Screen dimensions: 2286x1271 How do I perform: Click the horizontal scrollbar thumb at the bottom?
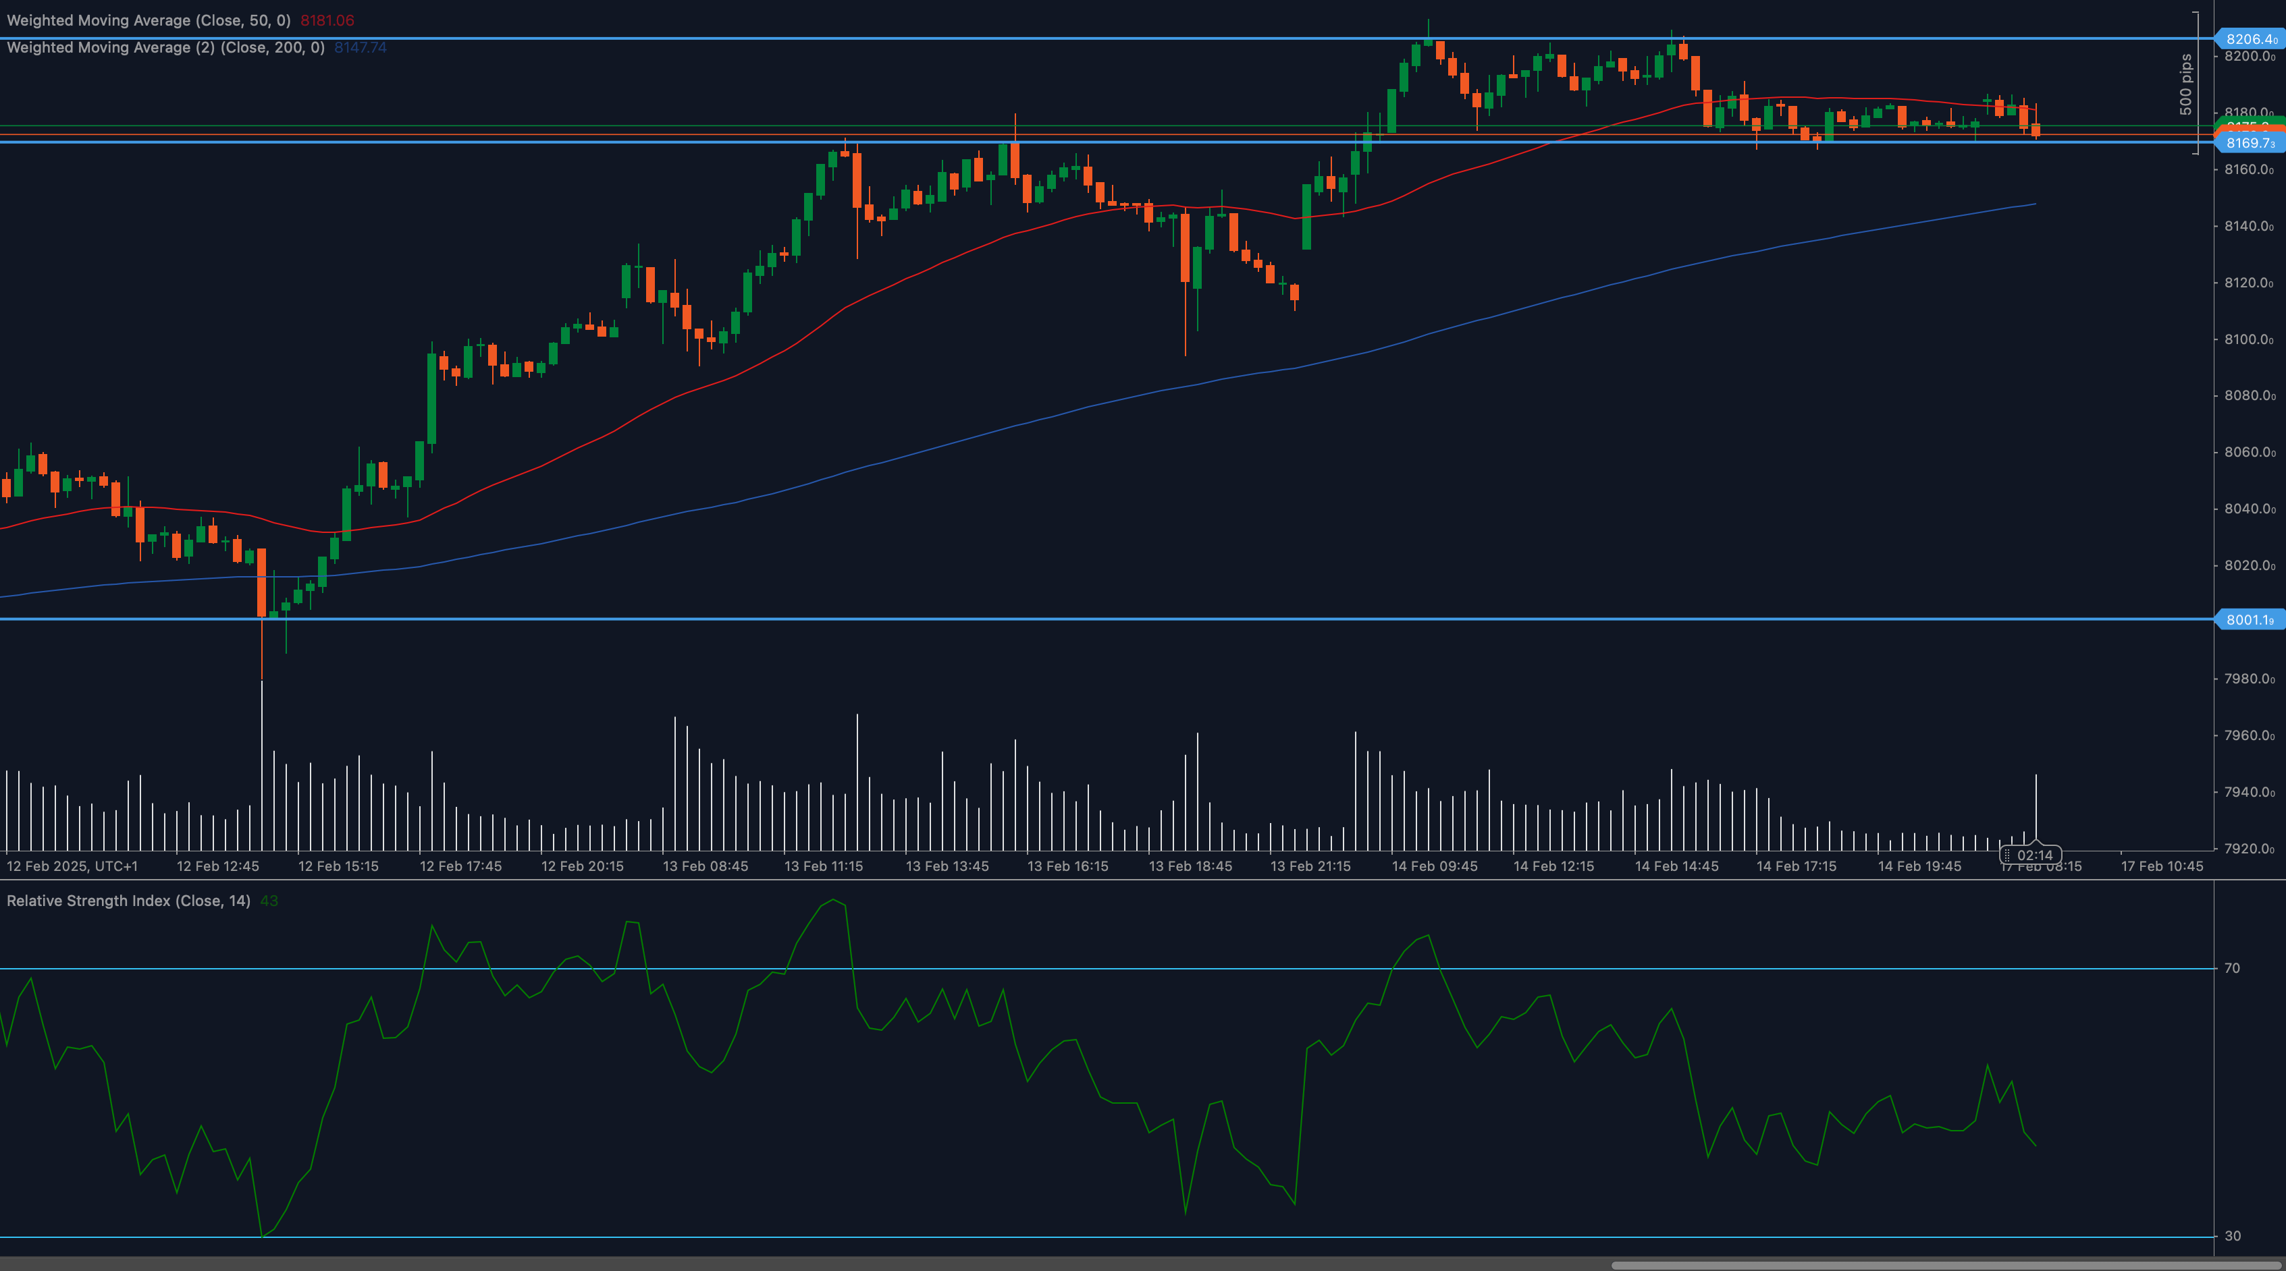(1946, 1265)
